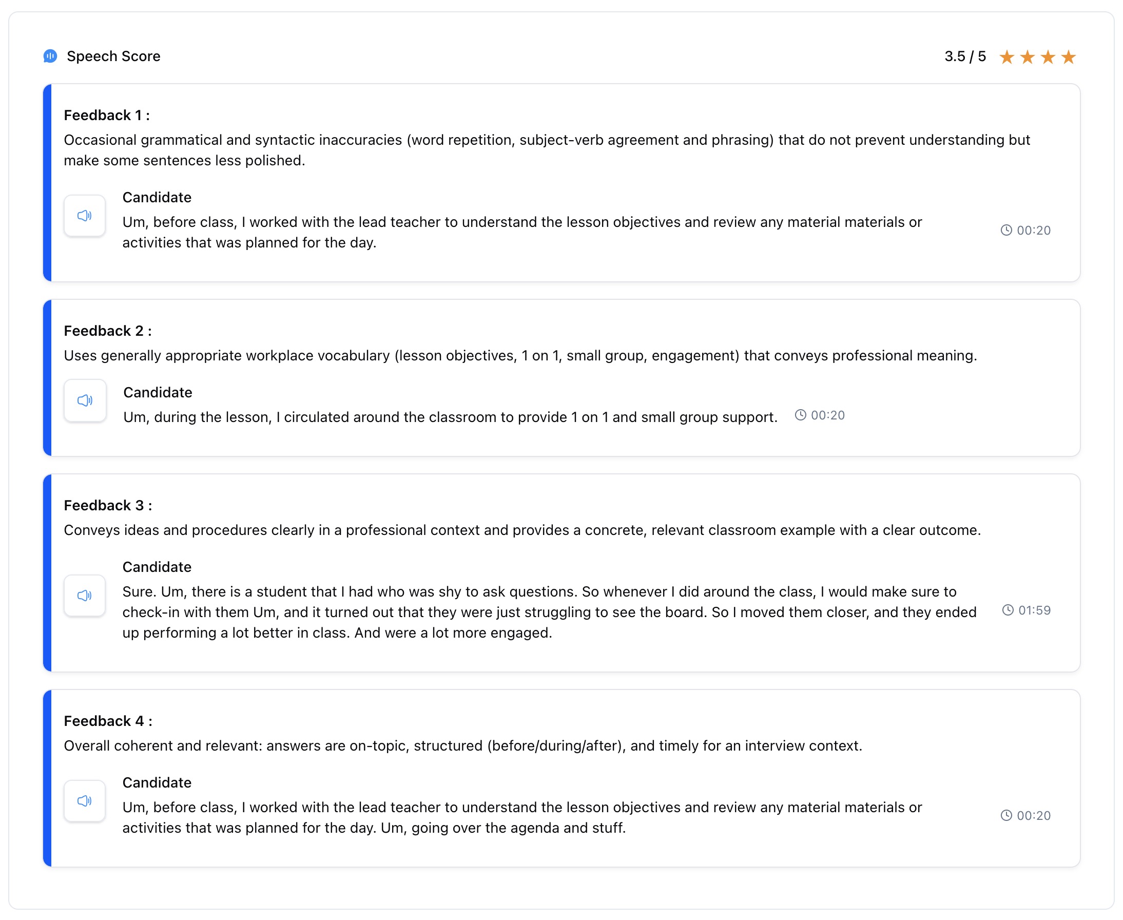
Task: Click the last orange rating star
Action: (x=1069, y=56)
